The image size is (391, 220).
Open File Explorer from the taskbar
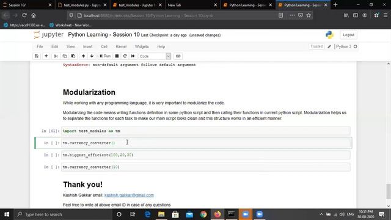161,215
